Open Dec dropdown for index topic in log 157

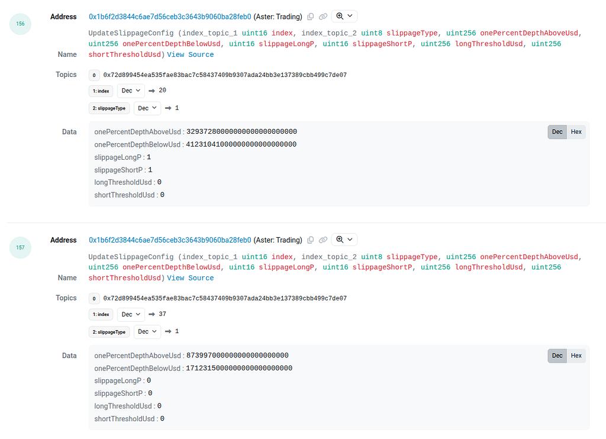pyautogui.click(x=131, y=314)
